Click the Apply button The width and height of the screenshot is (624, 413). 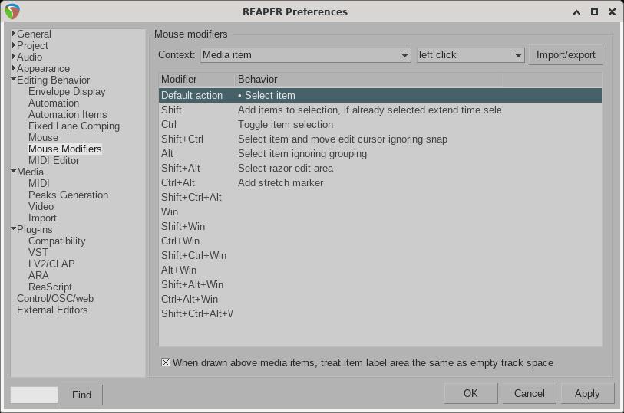click(587, 393)
